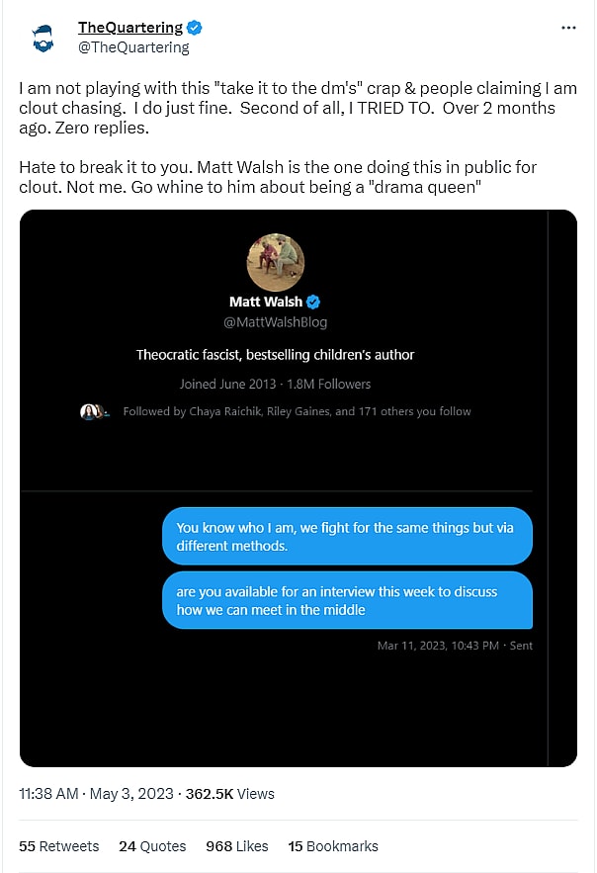The image size is (597, 873).
Task: Click the verified badge beside Matt Walsh
Action: point(313,302)
